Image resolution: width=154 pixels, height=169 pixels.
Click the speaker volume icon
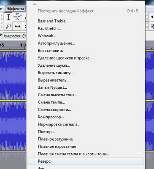point(152,17)
